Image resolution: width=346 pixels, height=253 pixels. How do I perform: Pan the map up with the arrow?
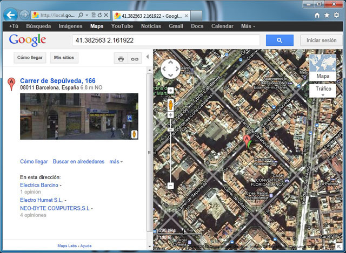pyautogui.click(x=171, y=63)
